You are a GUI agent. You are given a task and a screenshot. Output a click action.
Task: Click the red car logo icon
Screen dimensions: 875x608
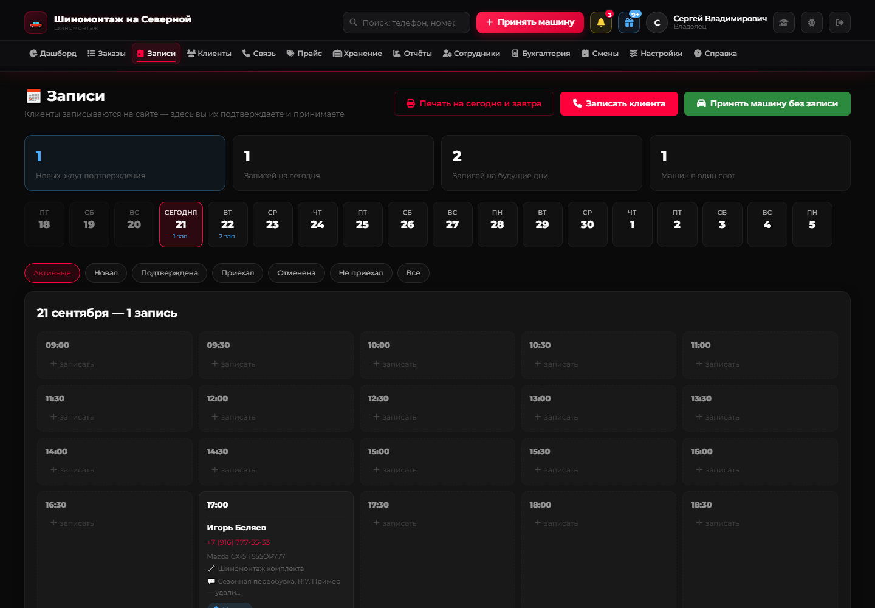36,22
